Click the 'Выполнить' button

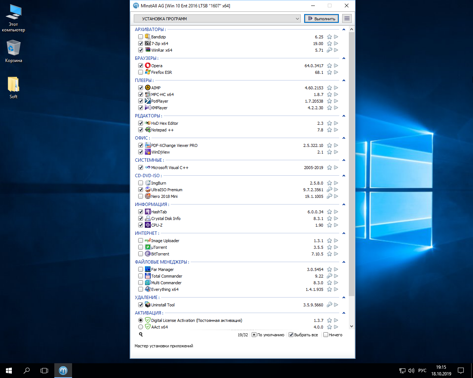pyautogui.click(x=321, y=18)
